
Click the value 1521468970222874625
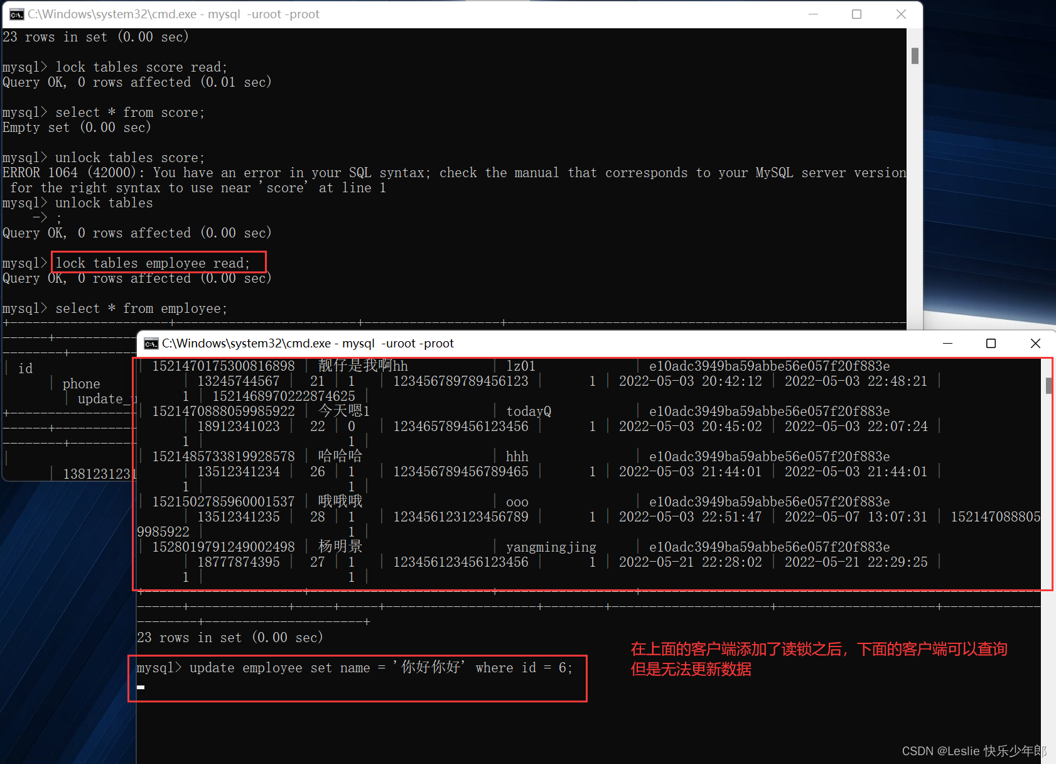click(x=284, y=396)
